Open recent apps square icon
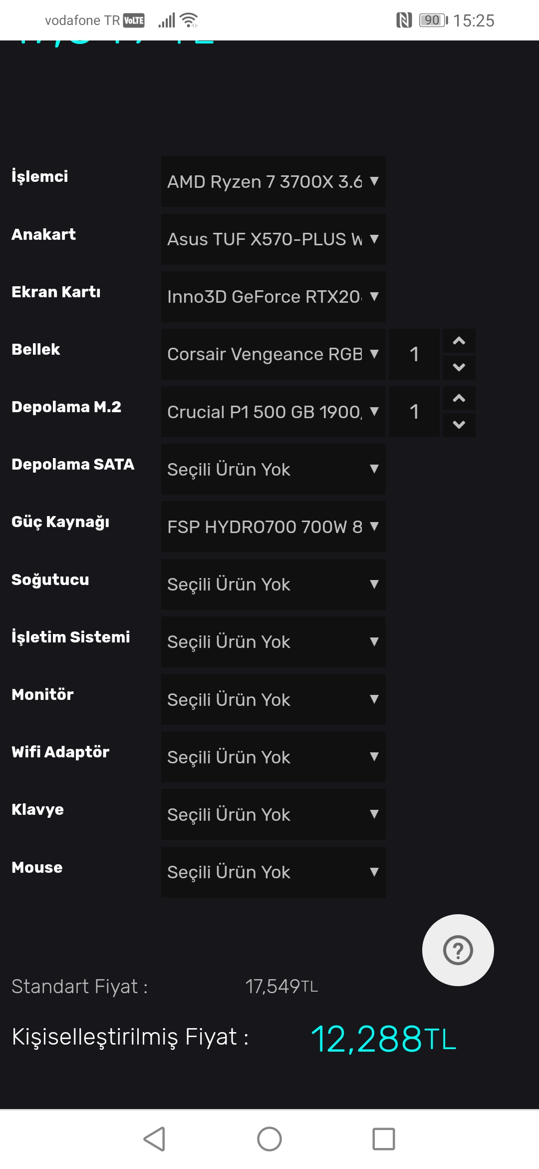Image resolution: width=539 pixels, height=1169 pixels. tap(383, 1139)
